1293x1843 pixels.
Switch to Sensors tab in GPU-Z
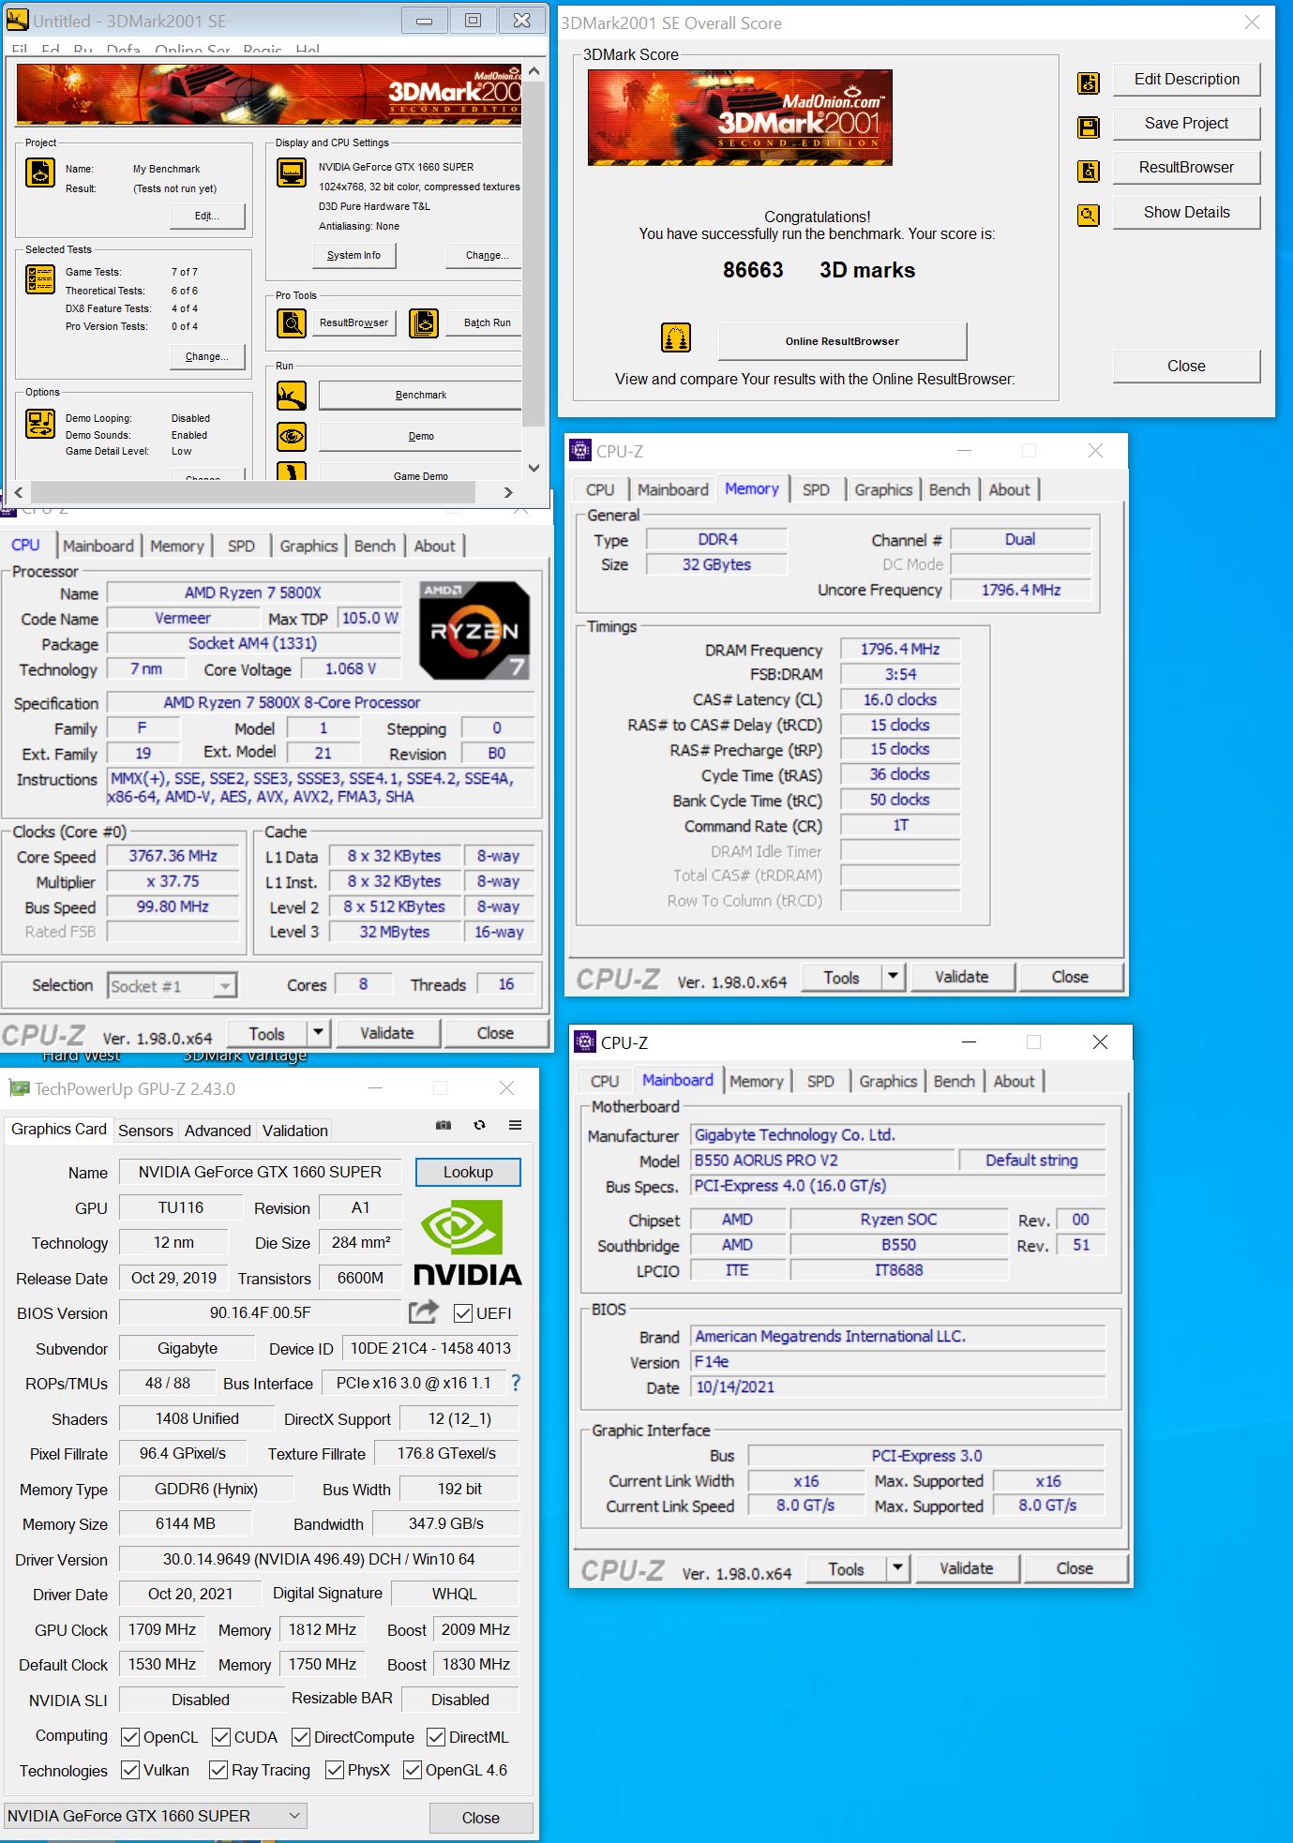[x=145, y=1131]
